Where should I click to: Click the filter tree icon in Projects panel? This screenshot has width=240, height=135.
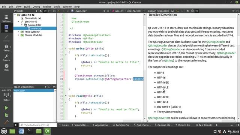pos(40,11)
